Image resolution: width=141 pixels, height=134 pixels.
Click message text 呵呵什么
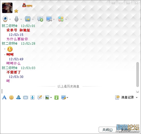point(14,63)
